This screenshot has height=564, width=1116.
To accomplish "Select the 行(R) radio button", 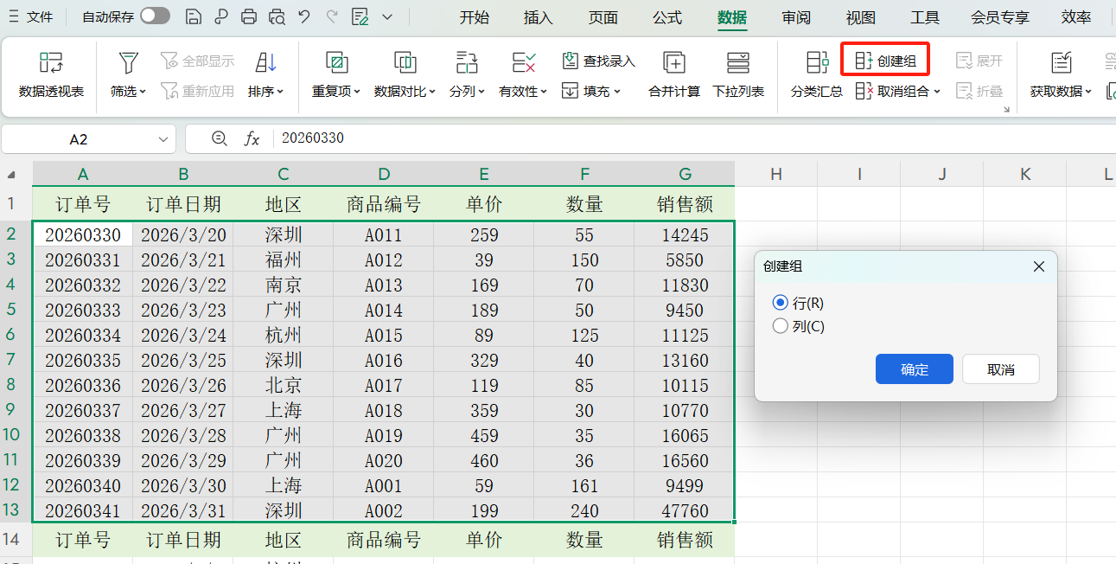I will pyautogui.click(x=781, y=303).
